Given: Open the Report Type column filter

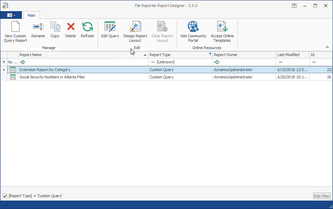Looking at the screenshot, I should click(210, 54).
